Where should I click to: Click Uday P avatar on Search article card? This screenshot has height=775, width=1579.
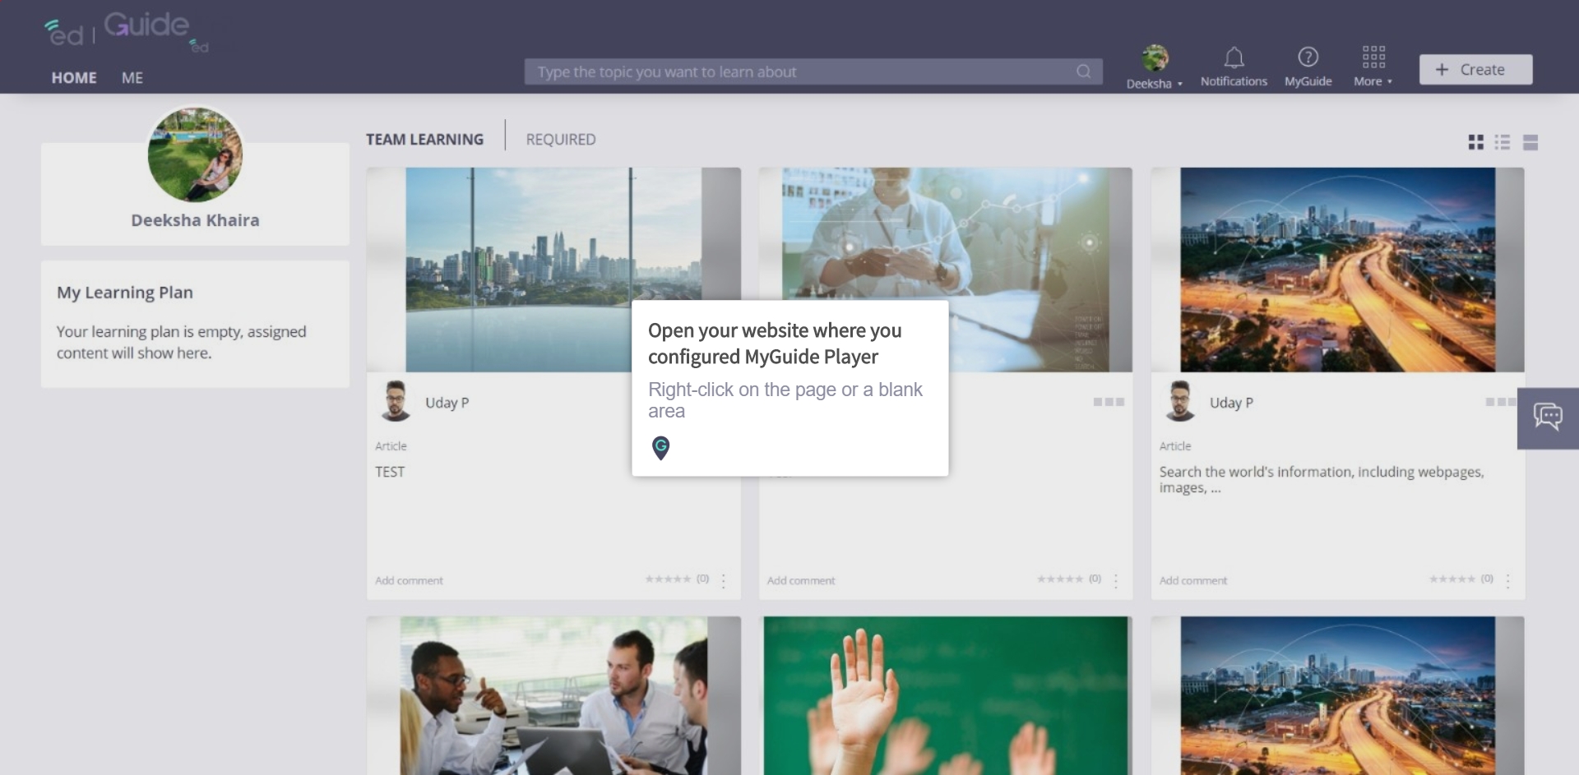coord(1180,402)
